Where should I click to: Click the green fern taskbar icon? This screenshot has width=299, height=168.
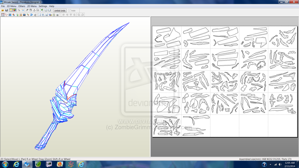[38, 164]
